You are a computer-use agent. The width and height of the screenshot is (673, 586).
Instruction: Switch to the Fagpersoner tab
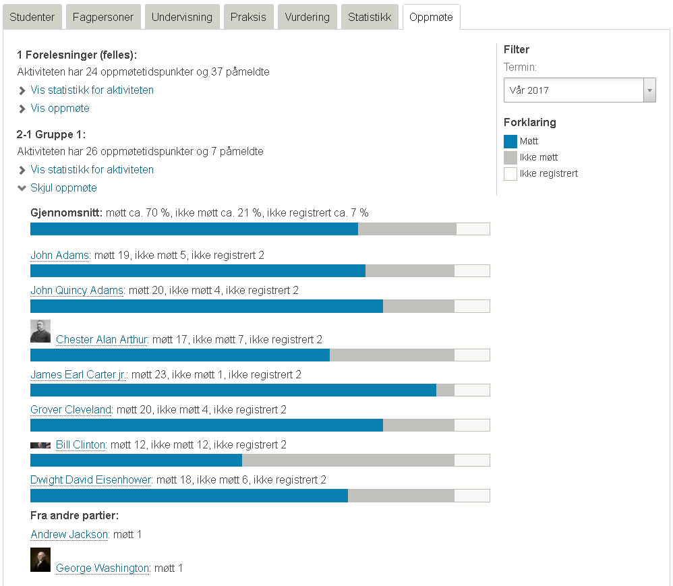103,17
